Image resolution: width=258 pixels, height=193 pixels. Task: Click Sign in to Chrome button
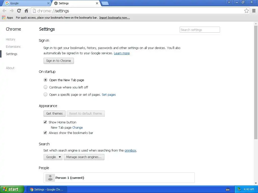(58, 61)
